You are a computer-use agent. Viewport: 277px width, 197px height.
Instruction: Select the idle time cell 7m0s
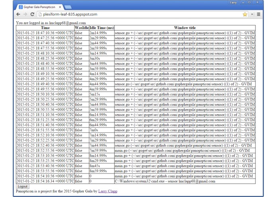pyautogui.click(x=102, y=130)
